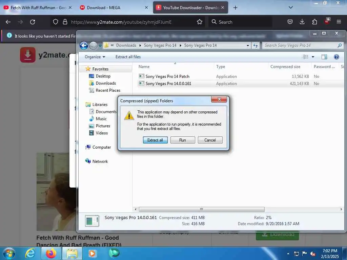Sort by the Name column header
347x260 pixels.
[144, 67]
